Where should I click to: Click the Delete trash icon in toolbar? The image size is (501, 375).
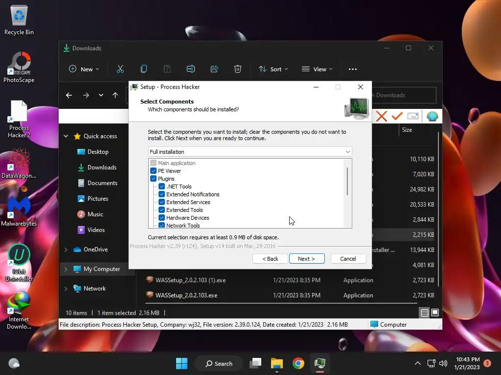click(x=238, y=69)
